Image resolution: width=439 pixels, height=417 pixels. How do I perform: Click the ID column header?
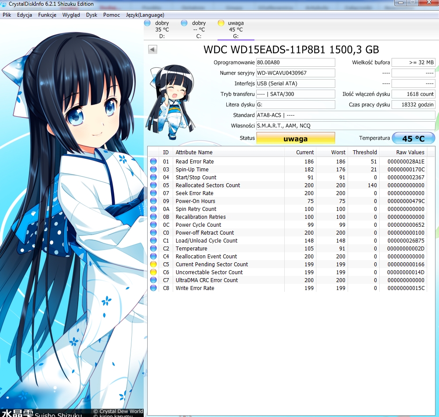pyautogui.click(x=166, y=152)
